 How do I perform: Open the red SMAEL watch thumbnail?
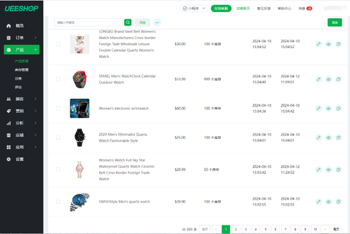(80, 79)
